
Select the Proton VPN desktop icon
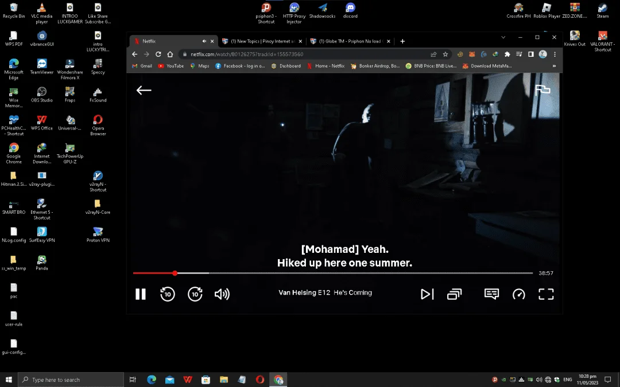(98, 234)
